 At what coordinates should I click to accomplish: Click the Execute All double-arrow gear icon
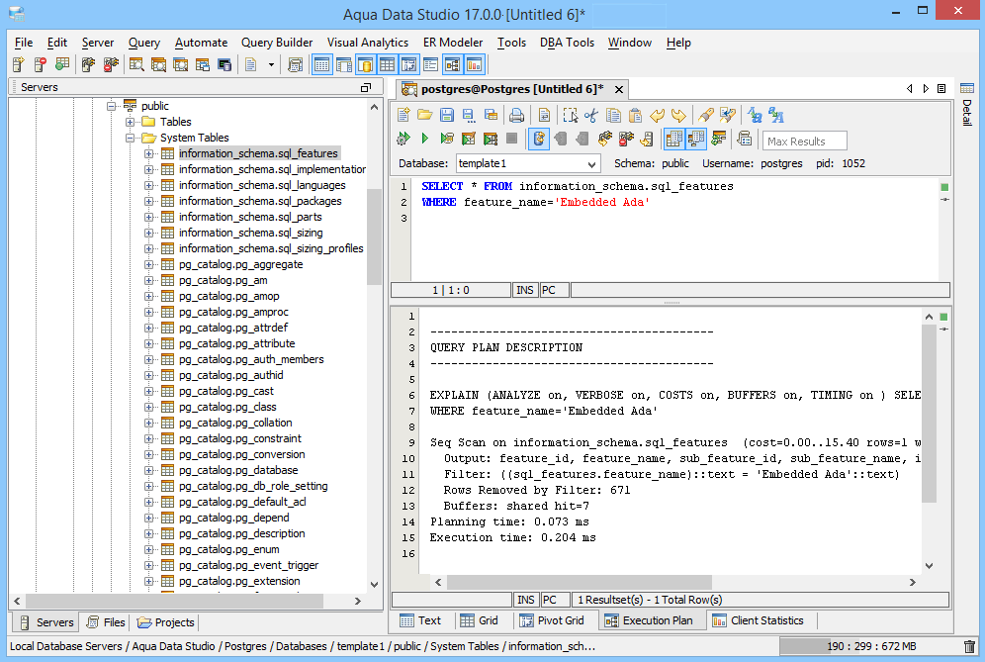(x=403, y=139)
